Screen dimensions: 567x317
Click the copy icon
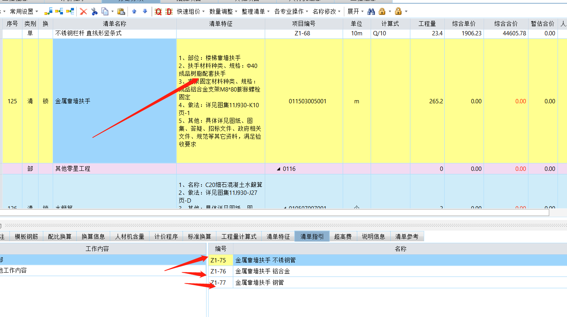click(105, 11)
